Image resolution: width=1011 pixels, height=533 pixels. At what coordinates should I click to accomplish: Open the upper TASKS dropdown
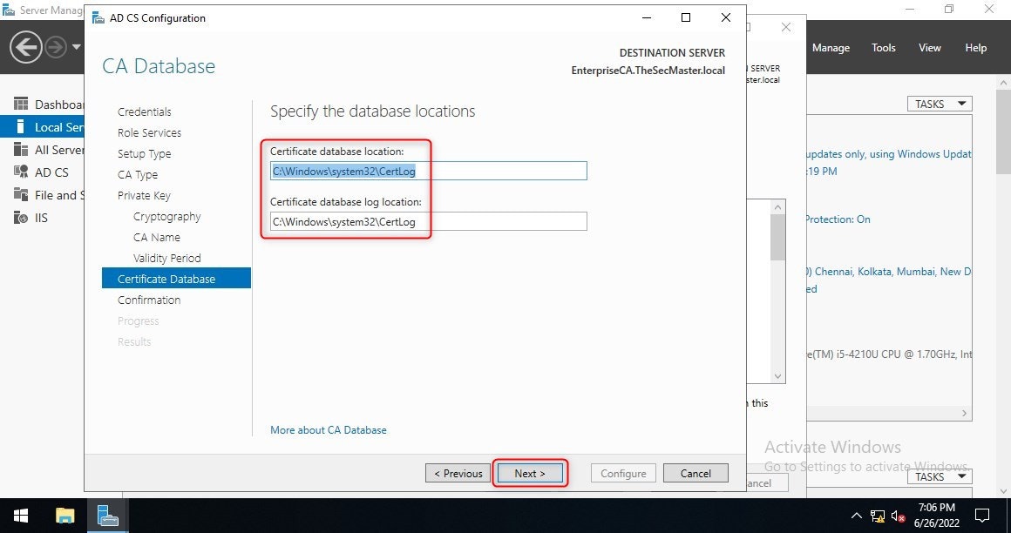[940, 104]
